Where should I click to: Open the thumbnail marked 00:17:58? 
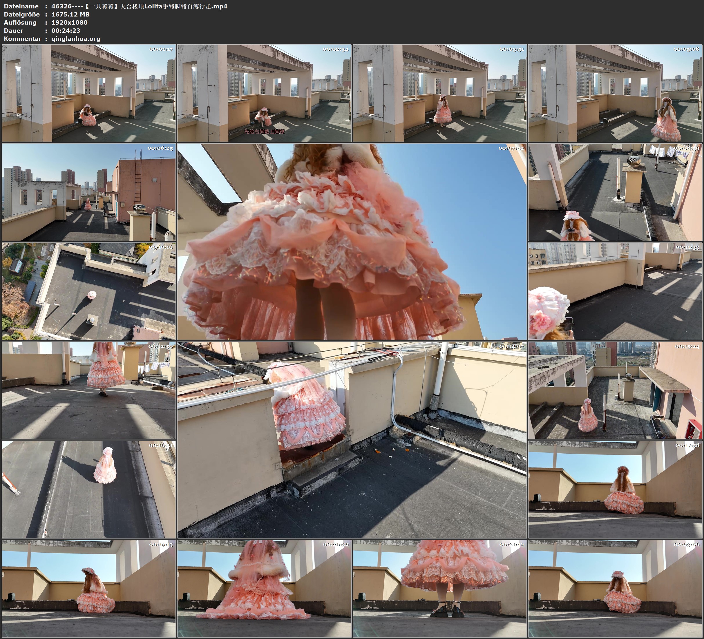[x=615, y=489]
